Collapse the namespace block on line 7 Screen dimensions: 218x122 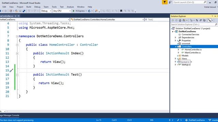click(x=17, y=36)
